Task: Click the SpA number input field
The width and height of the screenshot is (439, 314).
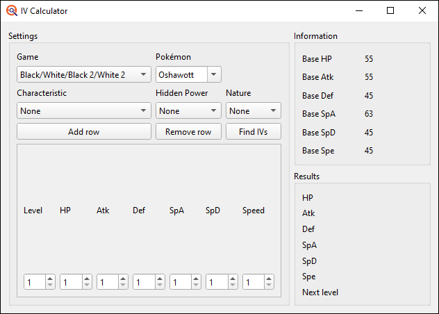Action: [181, 282]
